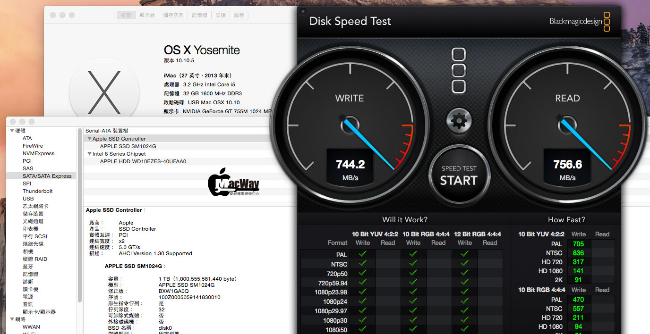Switch to the 記憶體 tab
The image size is (650, 334).
199,15
